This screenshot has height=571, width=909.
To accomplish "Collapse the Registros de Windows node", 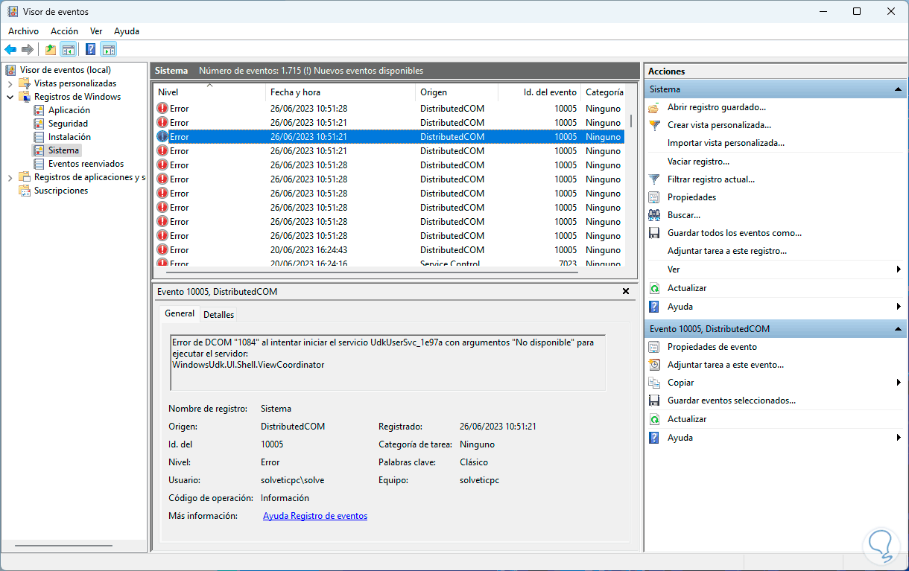I will 10,97.
